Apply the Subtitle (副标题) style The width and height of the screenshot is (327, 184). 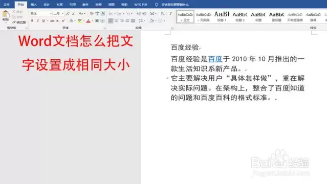coord(276,17)
